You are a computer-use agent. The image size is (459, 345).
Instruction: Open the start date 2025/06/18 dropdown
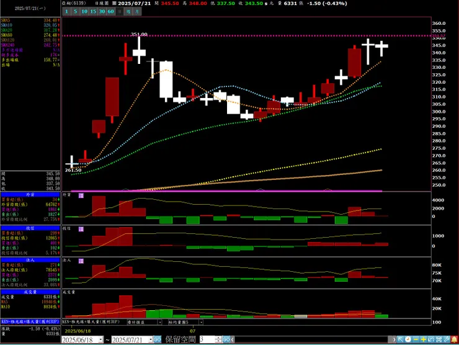[100, 340]
